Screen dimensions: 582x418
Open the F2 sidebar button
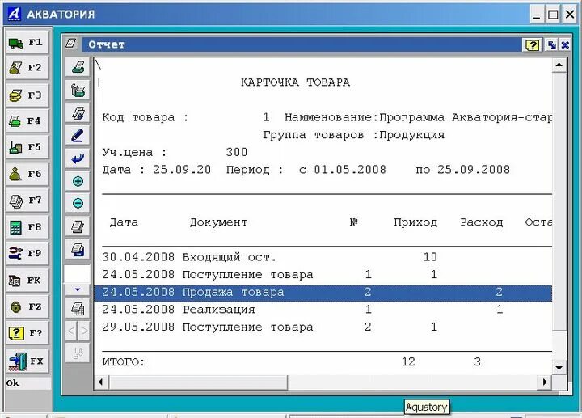(27, 68)
